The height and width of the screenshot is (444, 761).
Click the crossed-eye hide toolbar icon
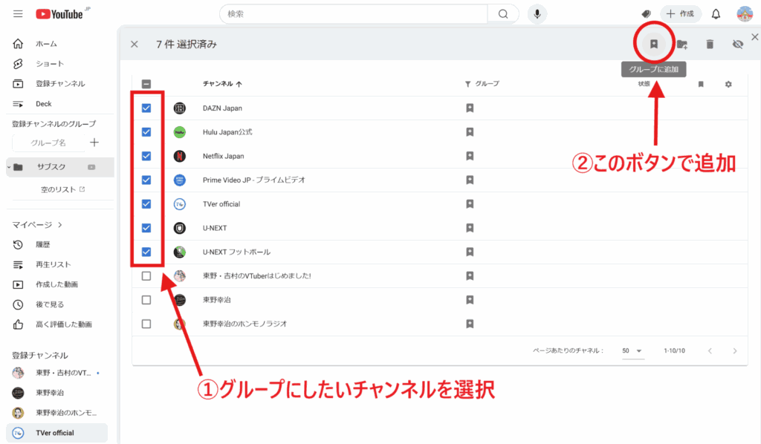738,44
